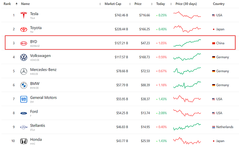This screenshot has width=239, height=147.
Task: Sort table by Rank column arrow
Action: [17, 4]
